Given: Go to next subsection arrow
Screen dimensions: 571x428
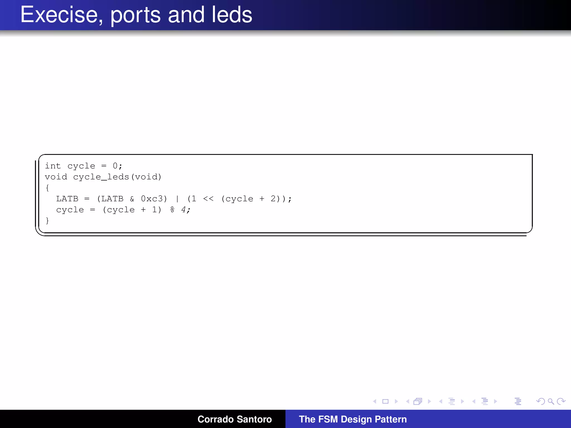Looking at the screenshot, I should click(463, 401).
